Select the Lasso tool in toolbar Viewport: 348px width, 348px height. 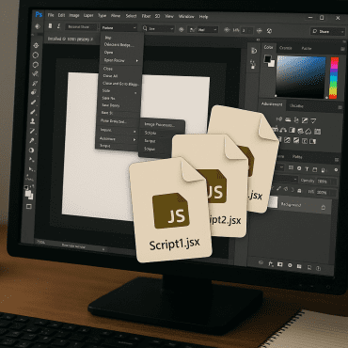pyautogui.click(x=36, y=65)
